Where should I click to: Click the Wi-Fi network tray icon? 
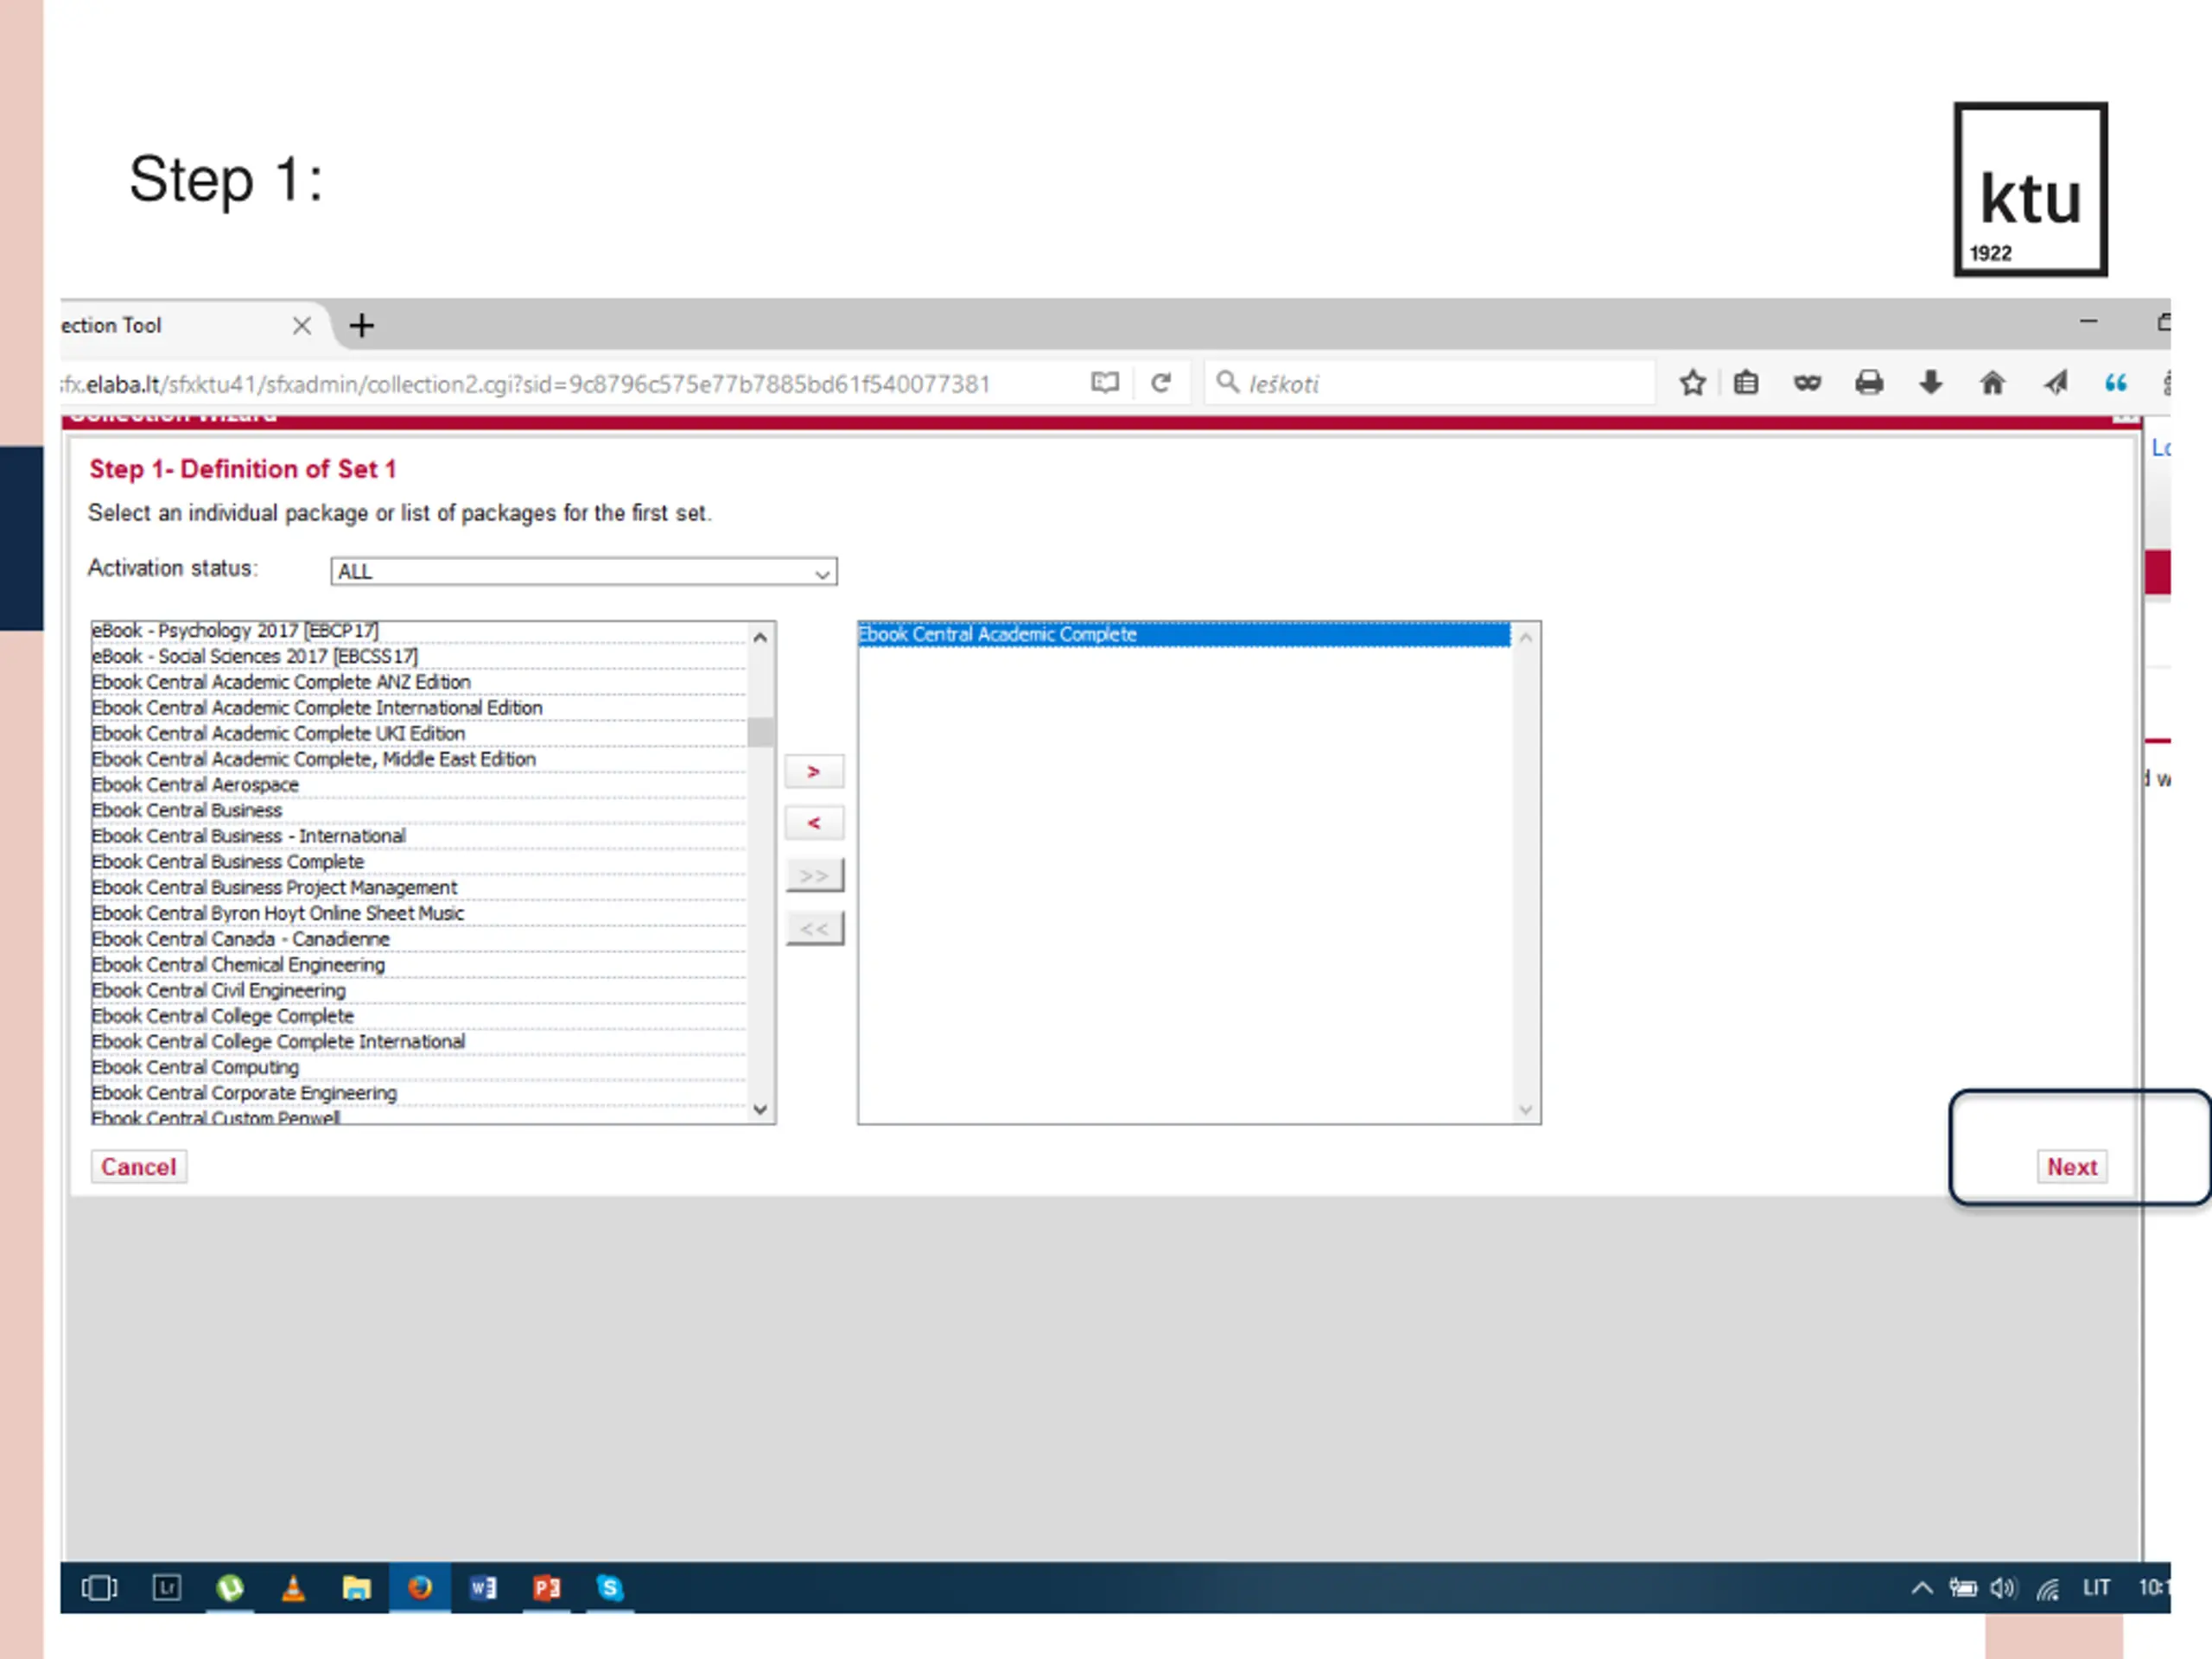(x=2047, y=1588)
